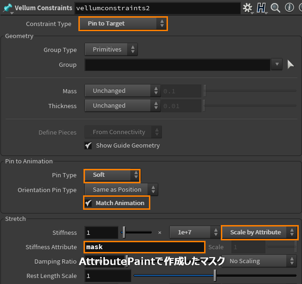Click the Stiffness parameter label
302x284 pixels.
click(x=64, y=233)
